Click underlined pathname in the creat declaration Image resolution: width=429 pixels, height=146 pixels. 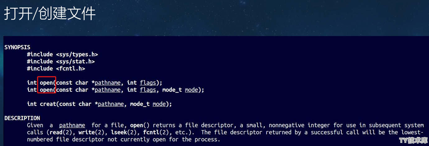point(111,104)
